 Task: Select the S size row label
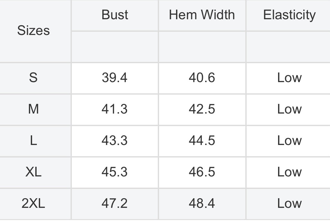coord(33,77)
